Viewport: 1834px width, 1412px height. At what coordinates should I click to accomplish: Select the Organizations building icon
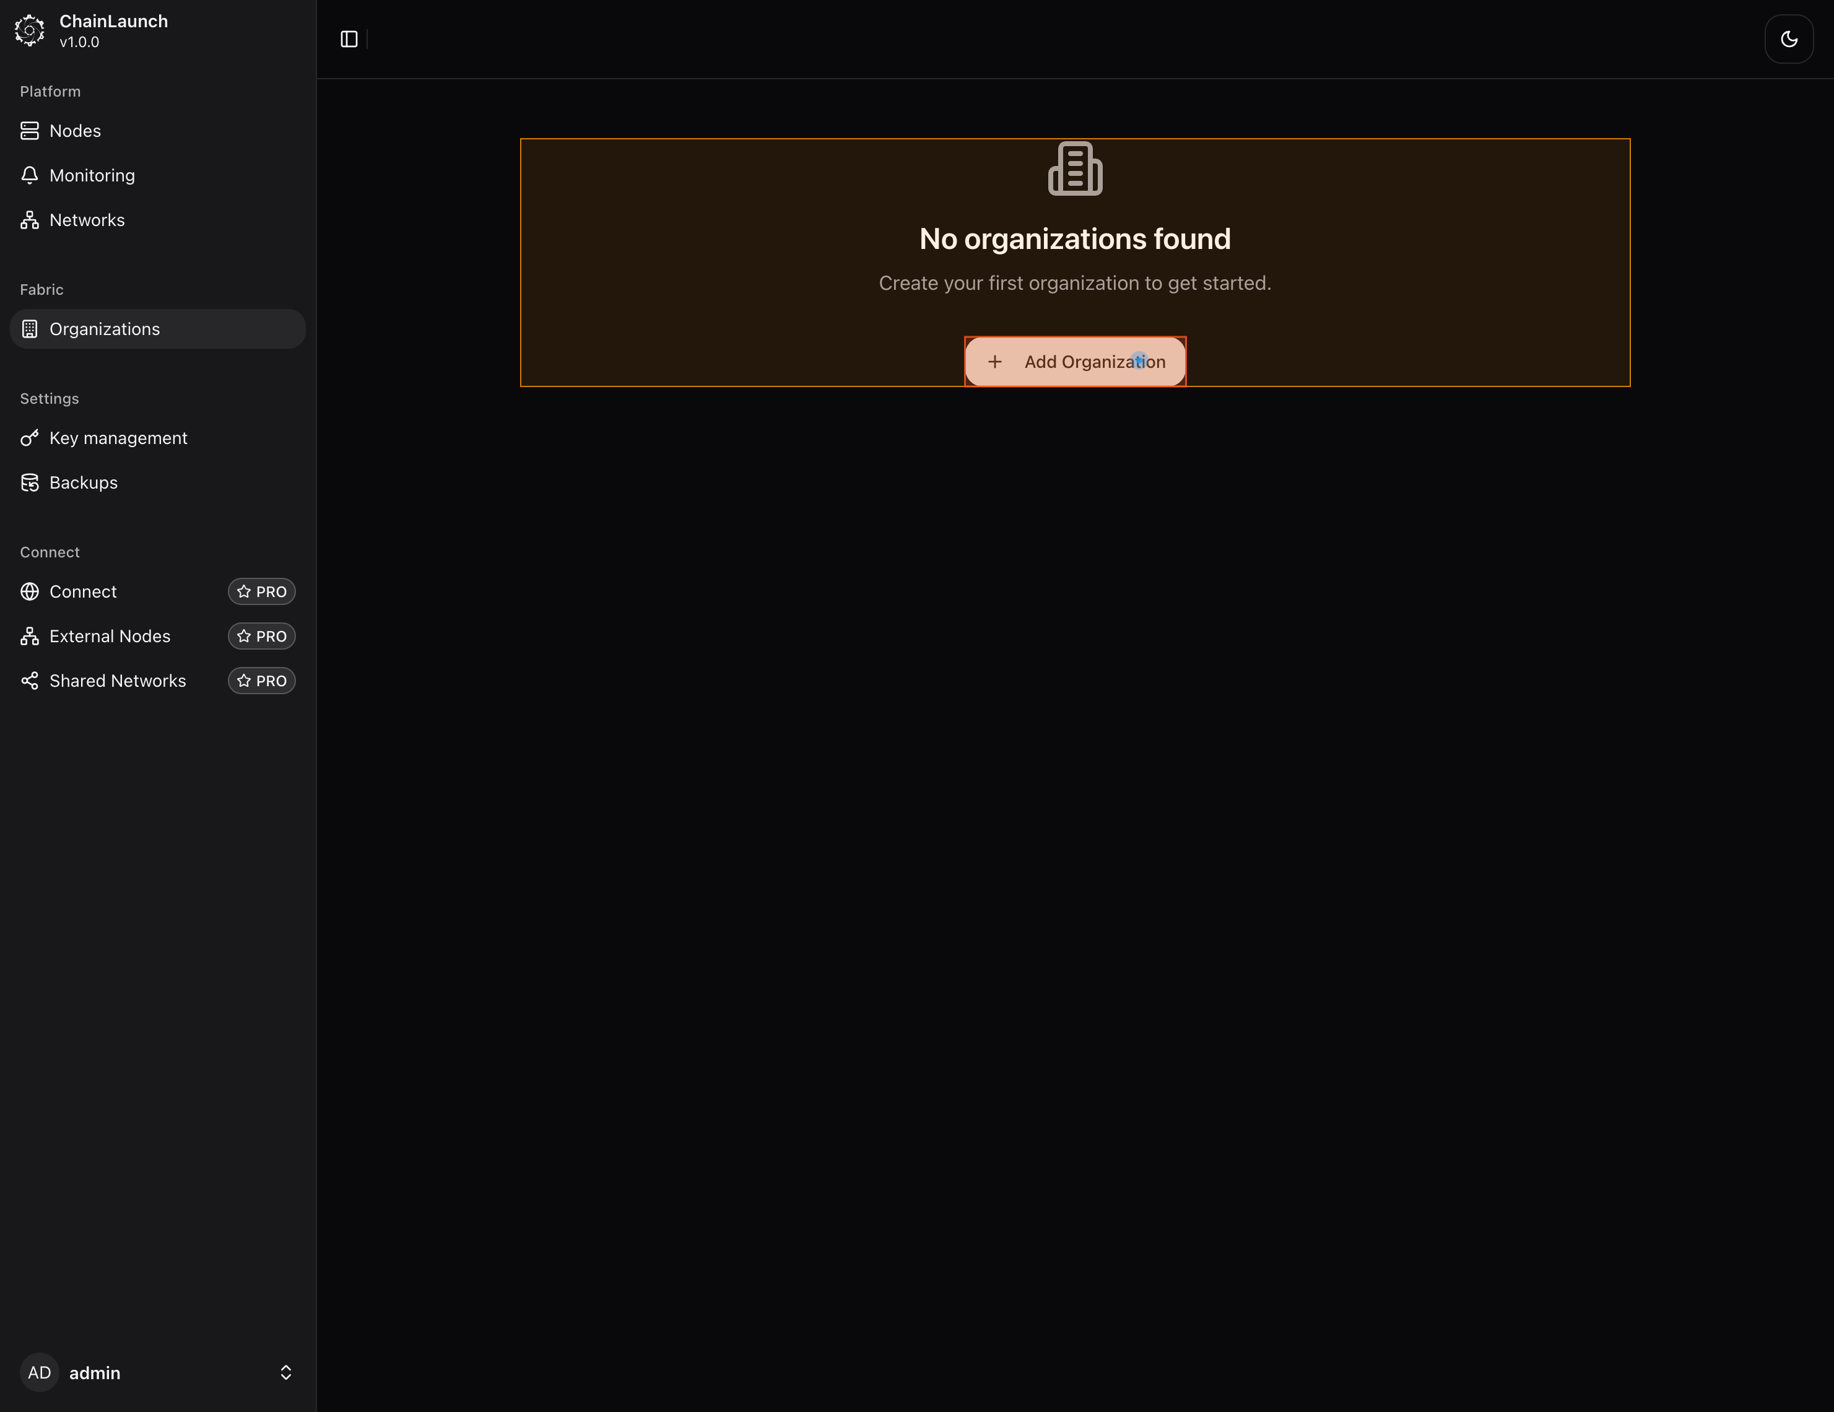click(x=30, y=328)
